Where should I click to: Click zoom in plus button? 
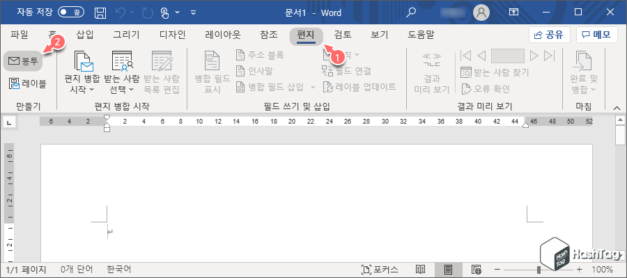(580, 269)
